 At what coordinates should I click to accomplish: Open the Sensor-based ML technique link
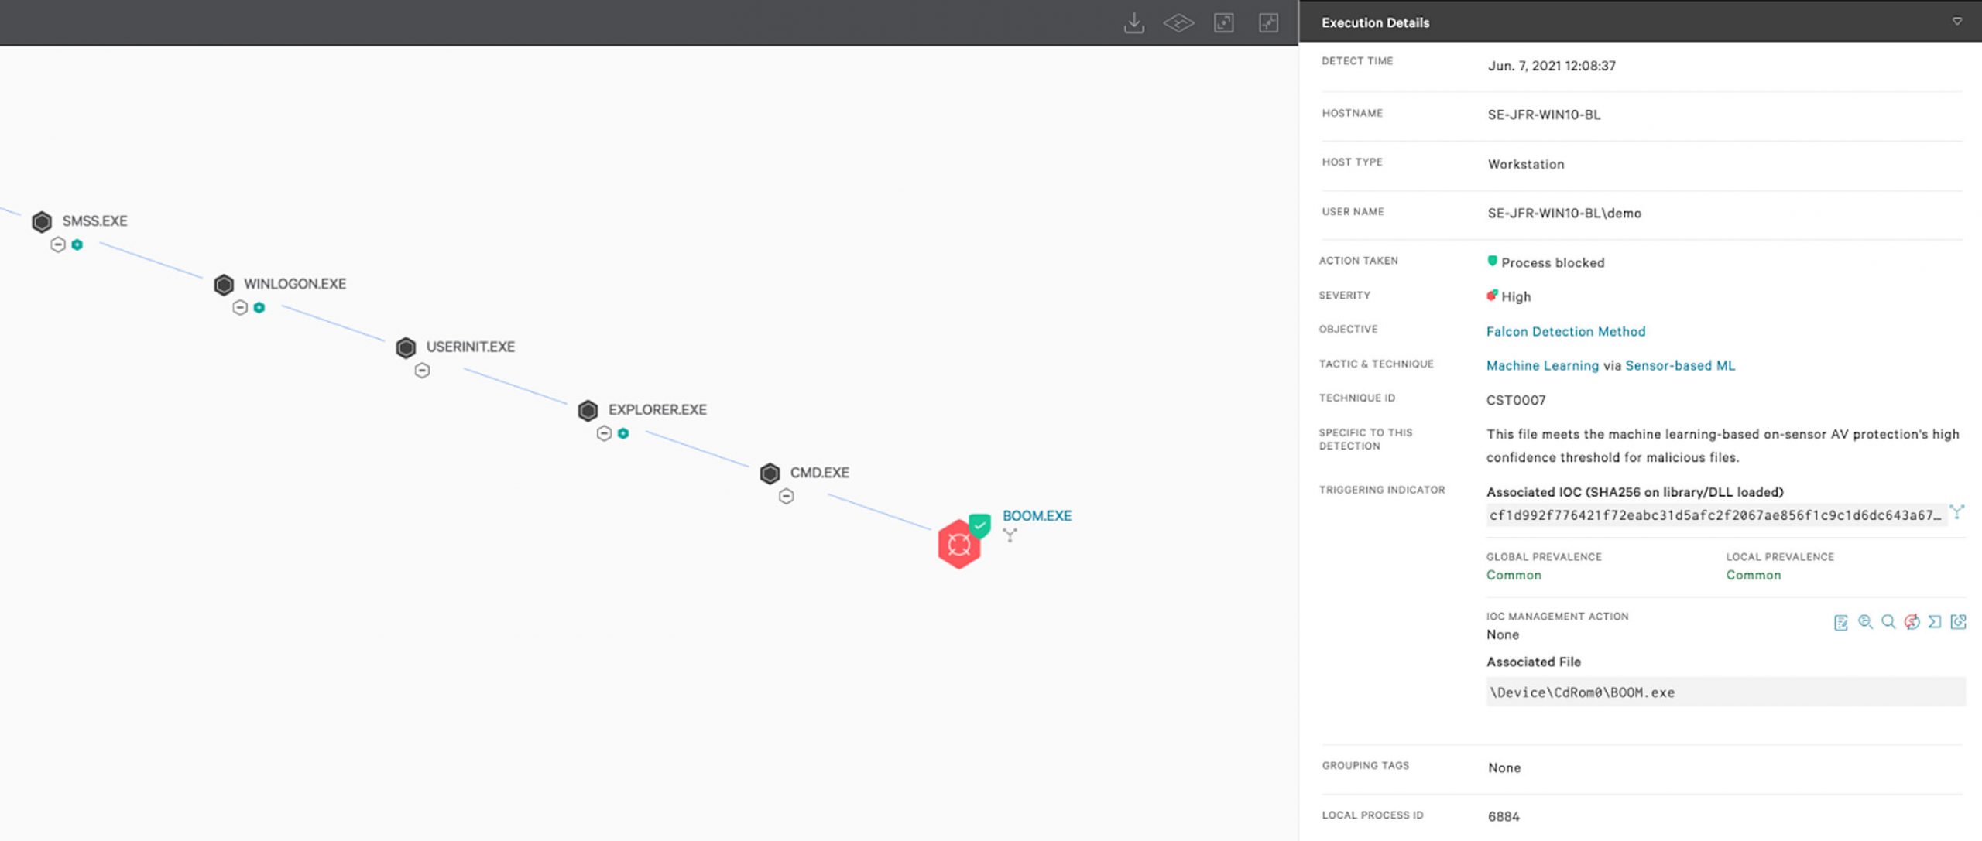(x=1680, y=365)
